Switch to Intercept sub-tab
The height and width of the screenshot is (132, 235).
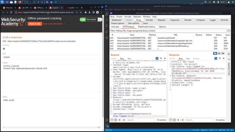point(115,27)
